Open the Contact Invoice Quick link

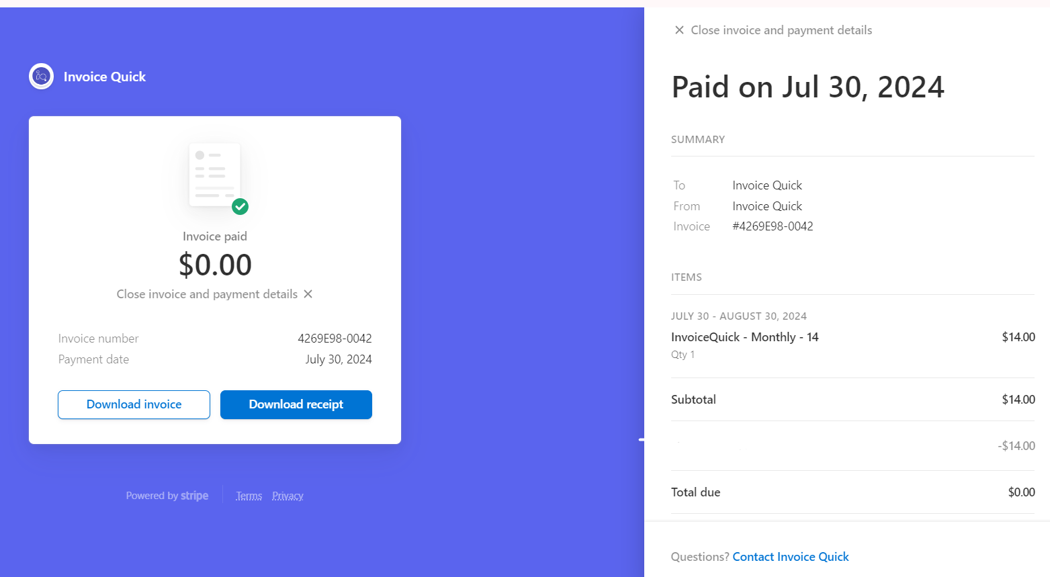pyautogui.click(x=791, y=557)
